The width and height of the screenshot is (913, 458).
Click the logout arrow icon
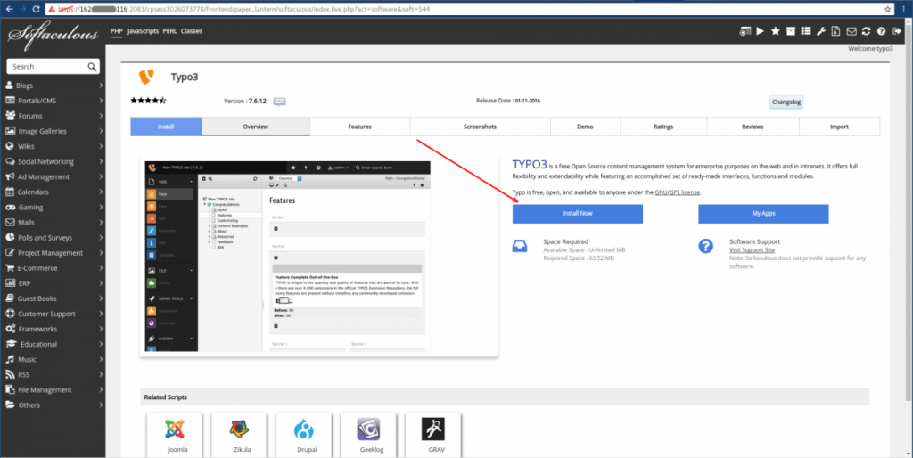tap(897, 31)
